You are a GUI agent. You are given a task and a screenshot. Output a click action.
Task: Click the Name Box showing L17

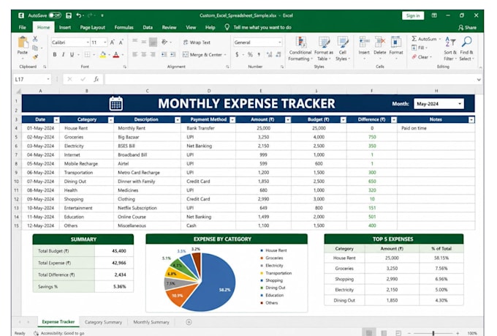31,79
